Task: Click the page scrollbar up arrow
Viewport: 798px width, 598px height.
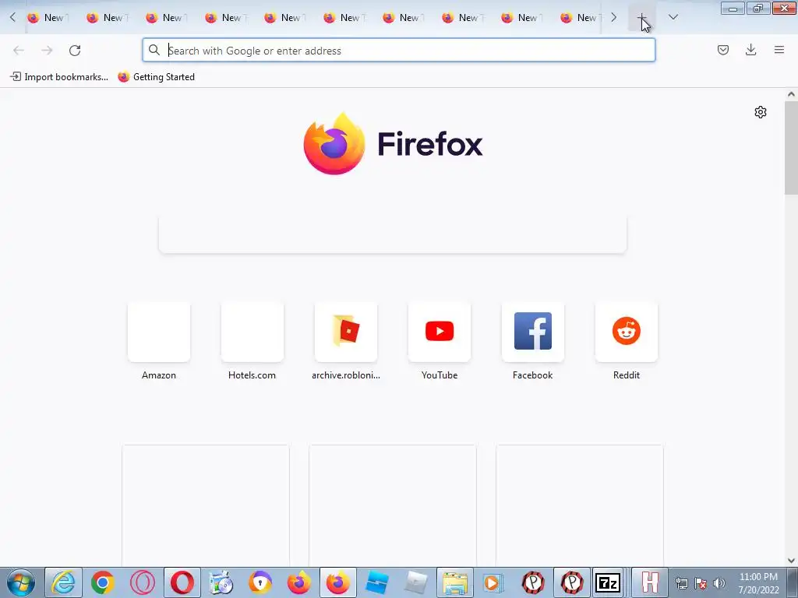Action: [x=791, y=94]
